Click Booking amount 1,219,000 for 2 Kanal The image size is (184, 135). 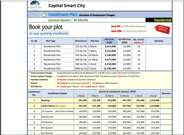click(x=154, y=100)
